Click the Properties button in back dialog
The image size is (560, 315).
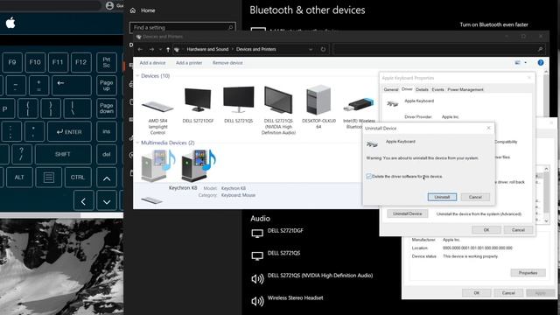point(528,273)
